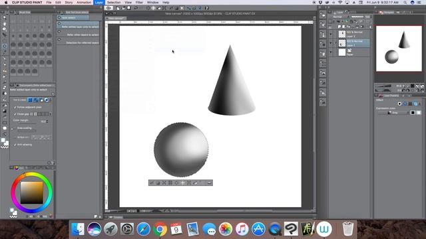Open the Animation menu

pos(84,3)
